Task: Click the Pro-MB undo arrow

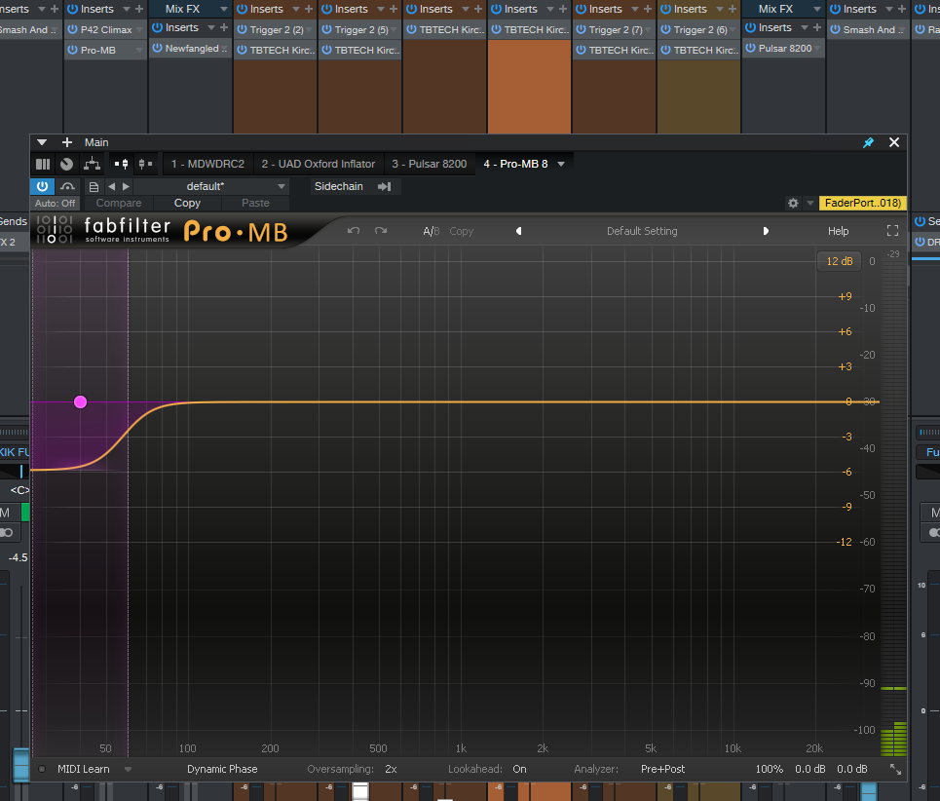Action: click(x=354, y=231)
